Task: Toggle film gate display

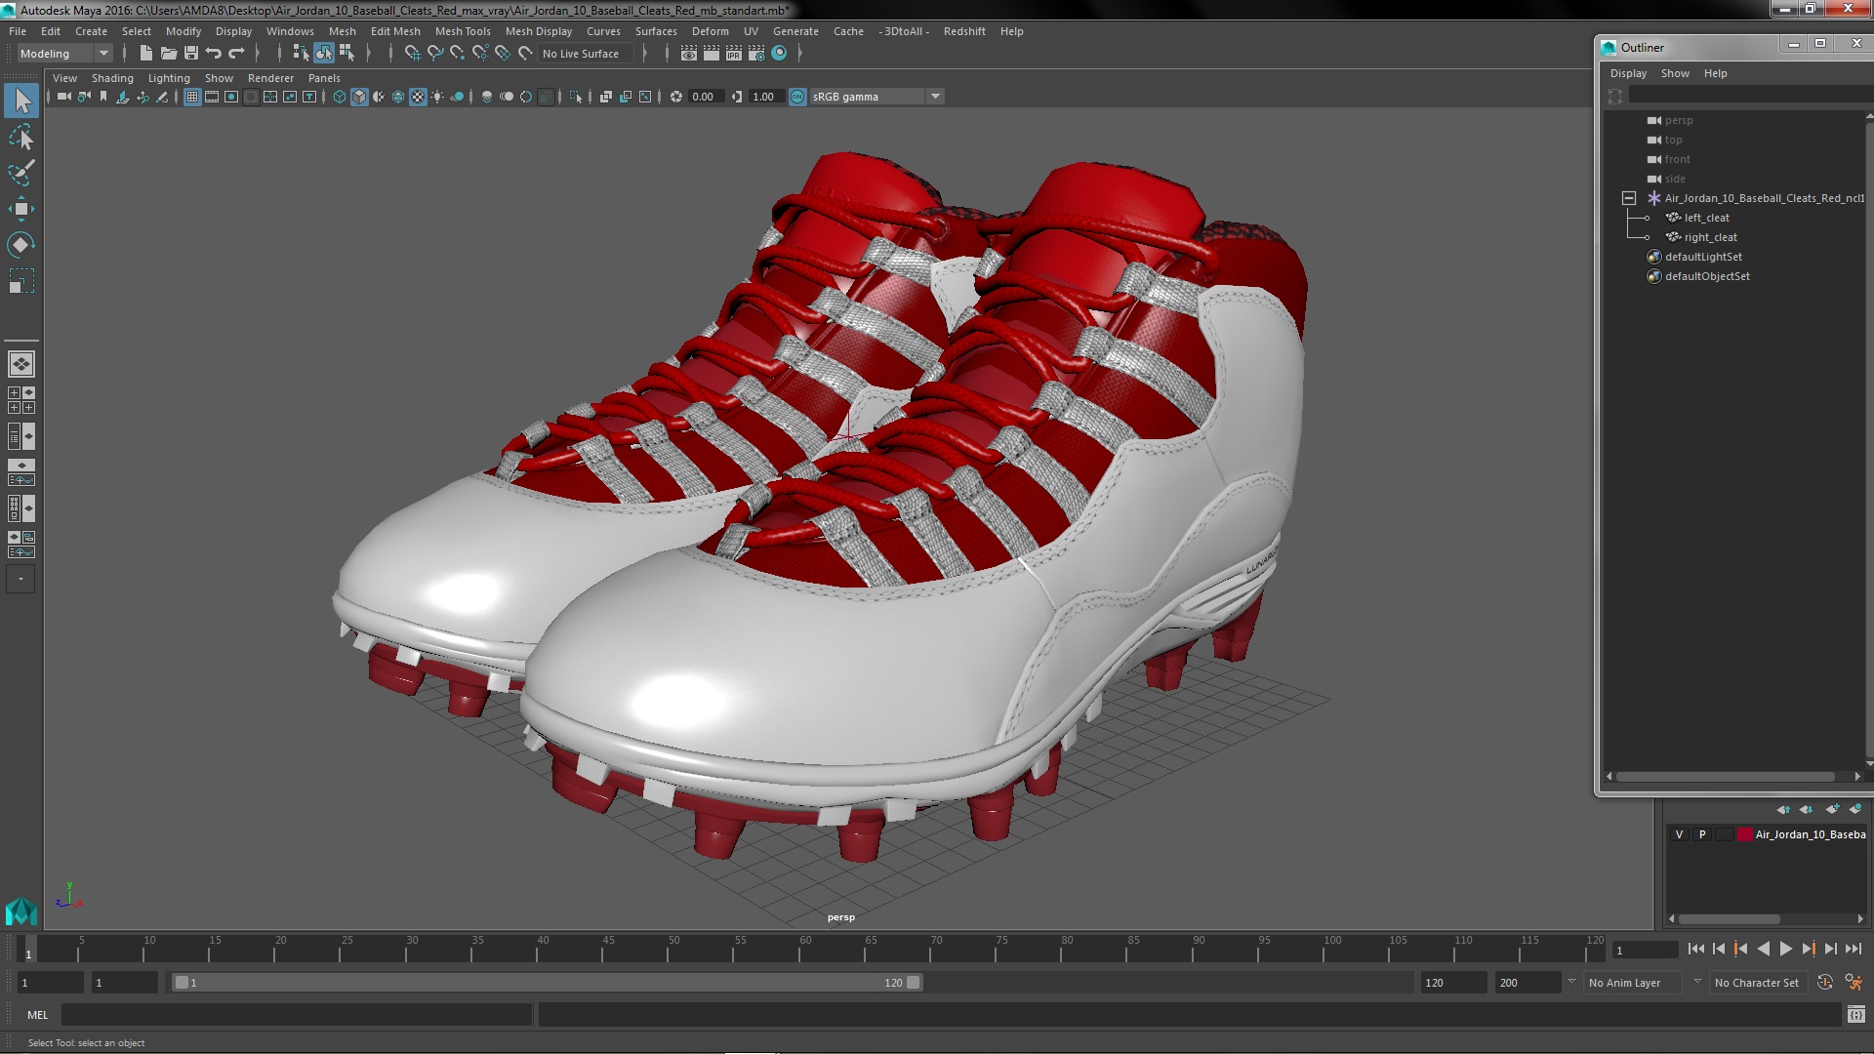Action: [x=212, y=97]
